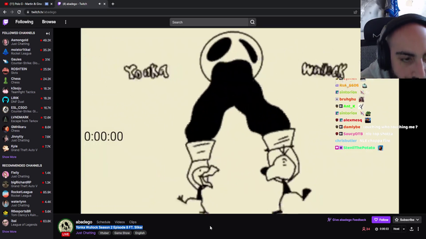Click the stream title Yonka Wullock Season 2

click(x=109, y=227)
